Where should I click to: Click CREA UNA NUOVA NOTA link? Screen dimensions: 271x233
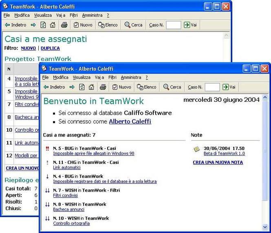coord(218,162)
